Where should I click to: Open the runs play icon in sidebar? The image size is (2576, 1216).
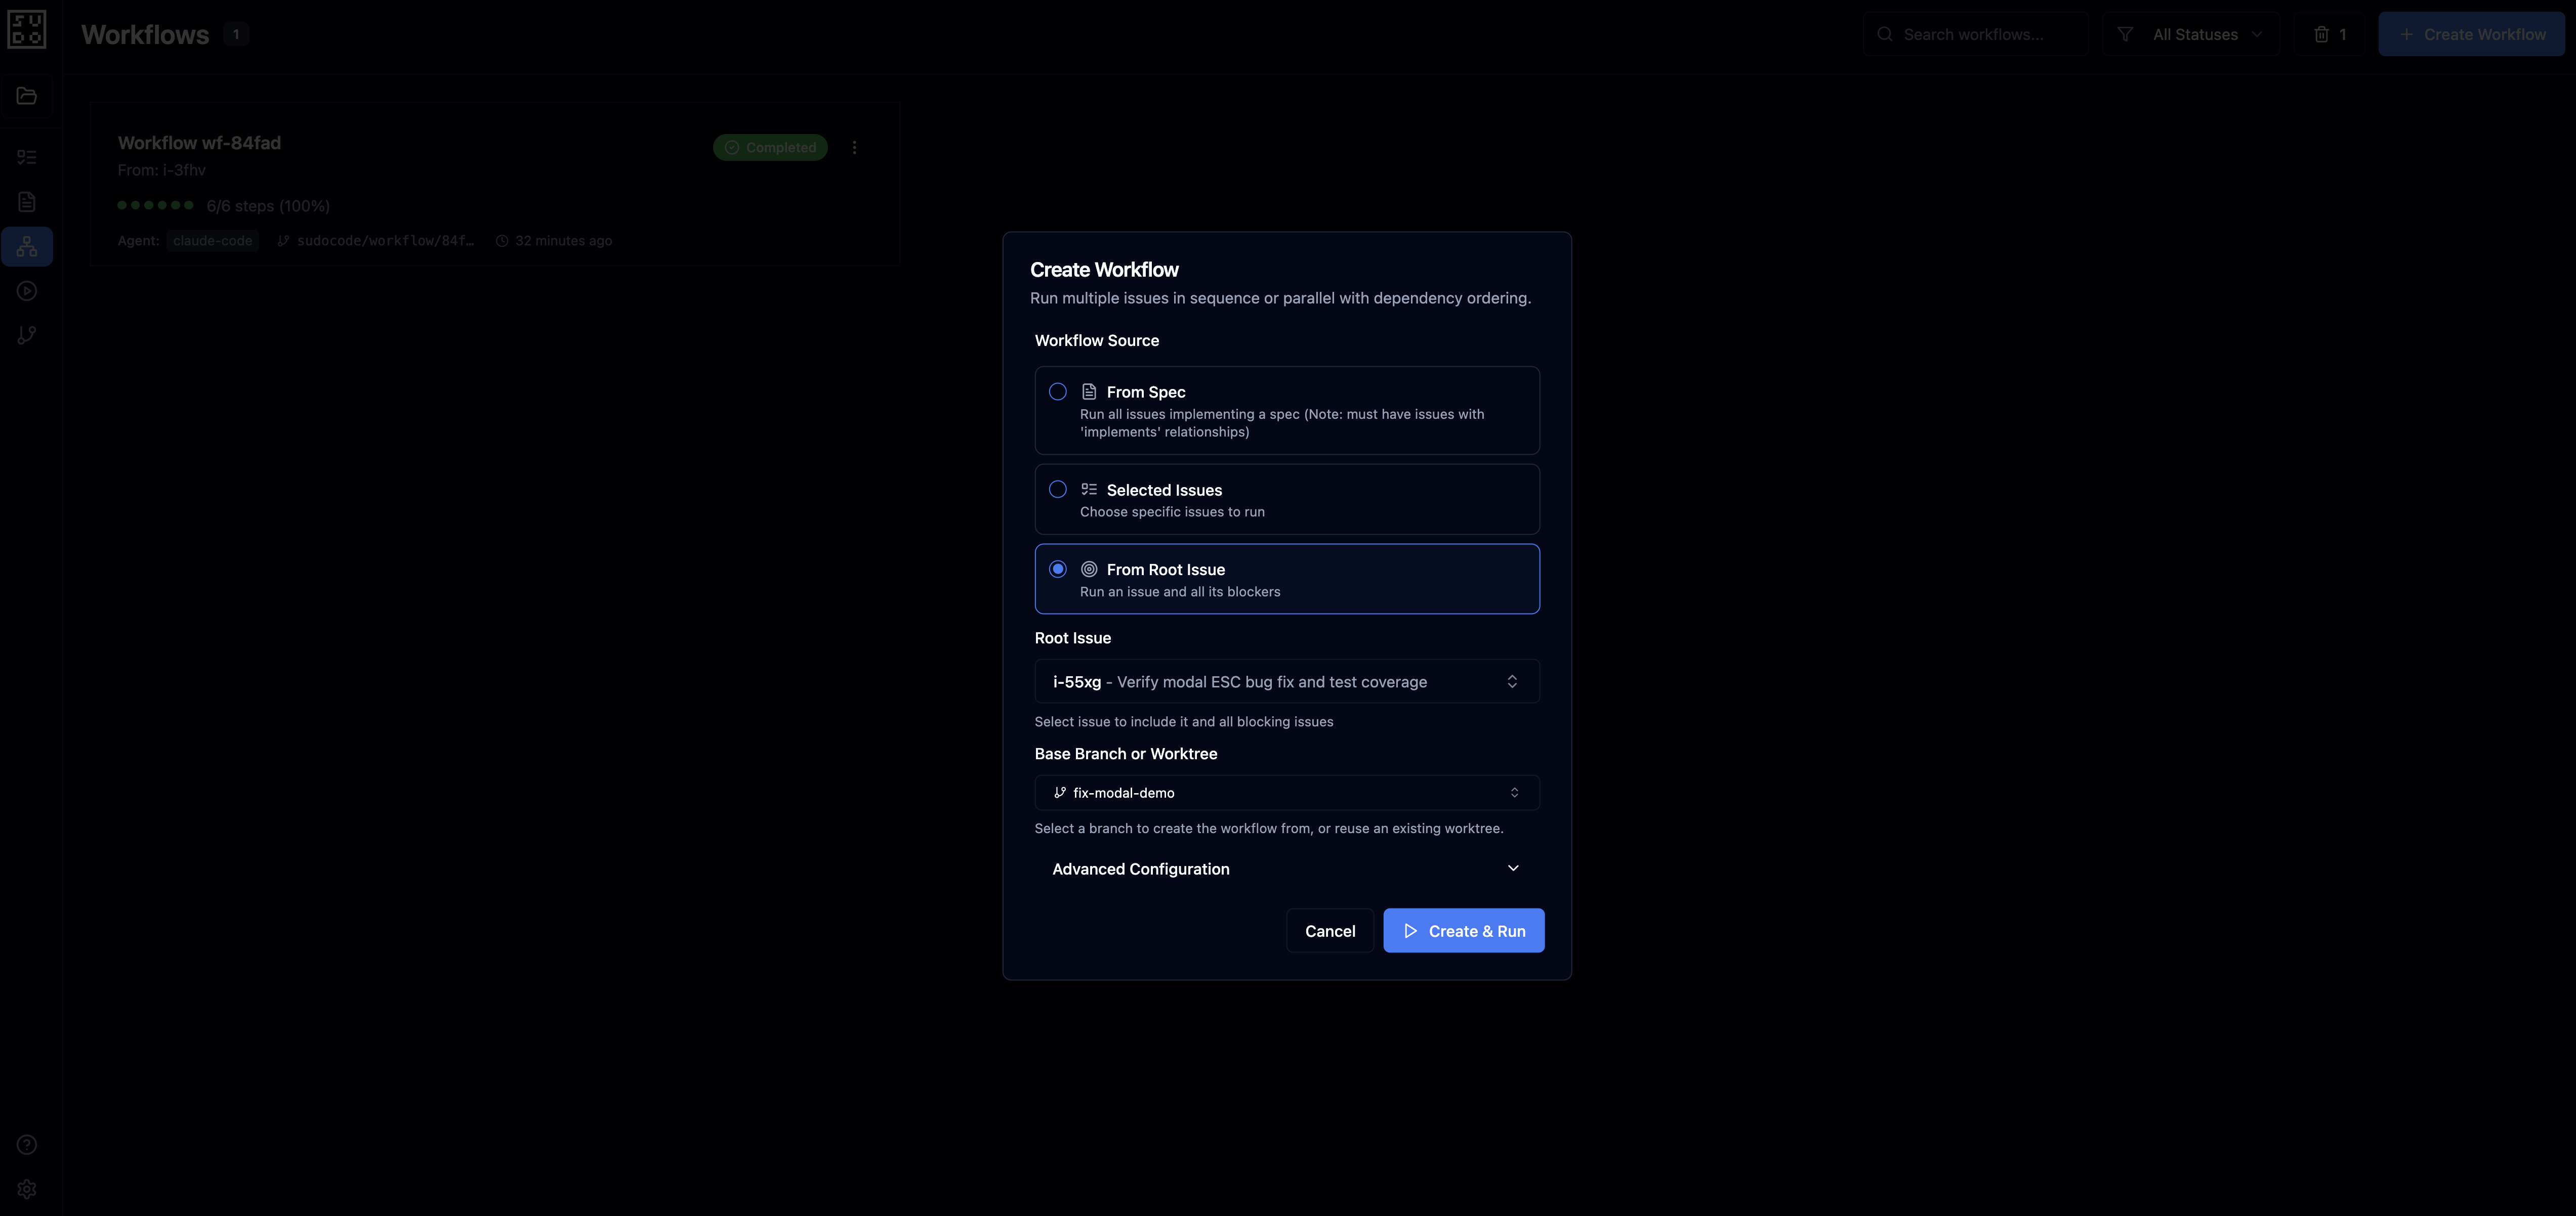27,290
